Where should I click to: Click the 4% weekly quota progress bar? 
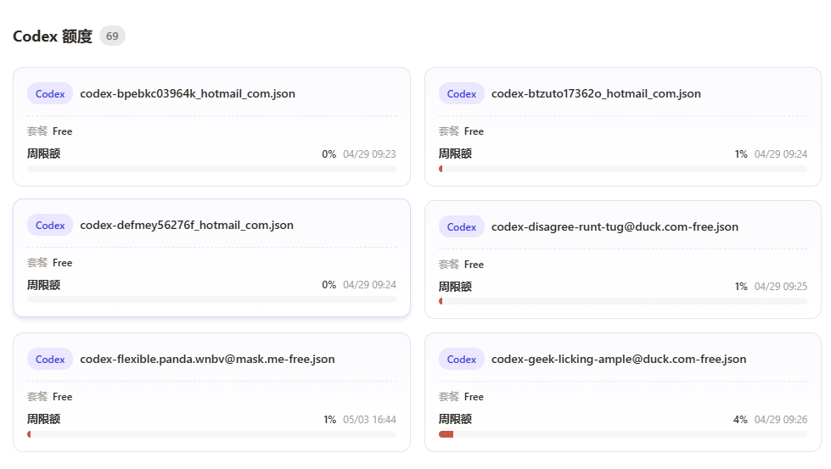click(623, 434)
